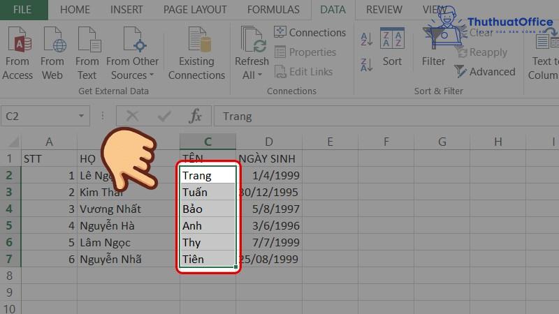Click the Select All corner triangle
The height and width of the screenshot is (314, 559).
click(13, 142)
